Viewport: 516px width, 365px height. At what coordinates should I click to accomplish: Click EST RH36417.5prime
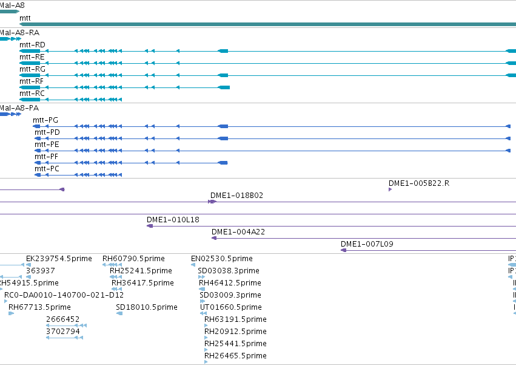142,283
